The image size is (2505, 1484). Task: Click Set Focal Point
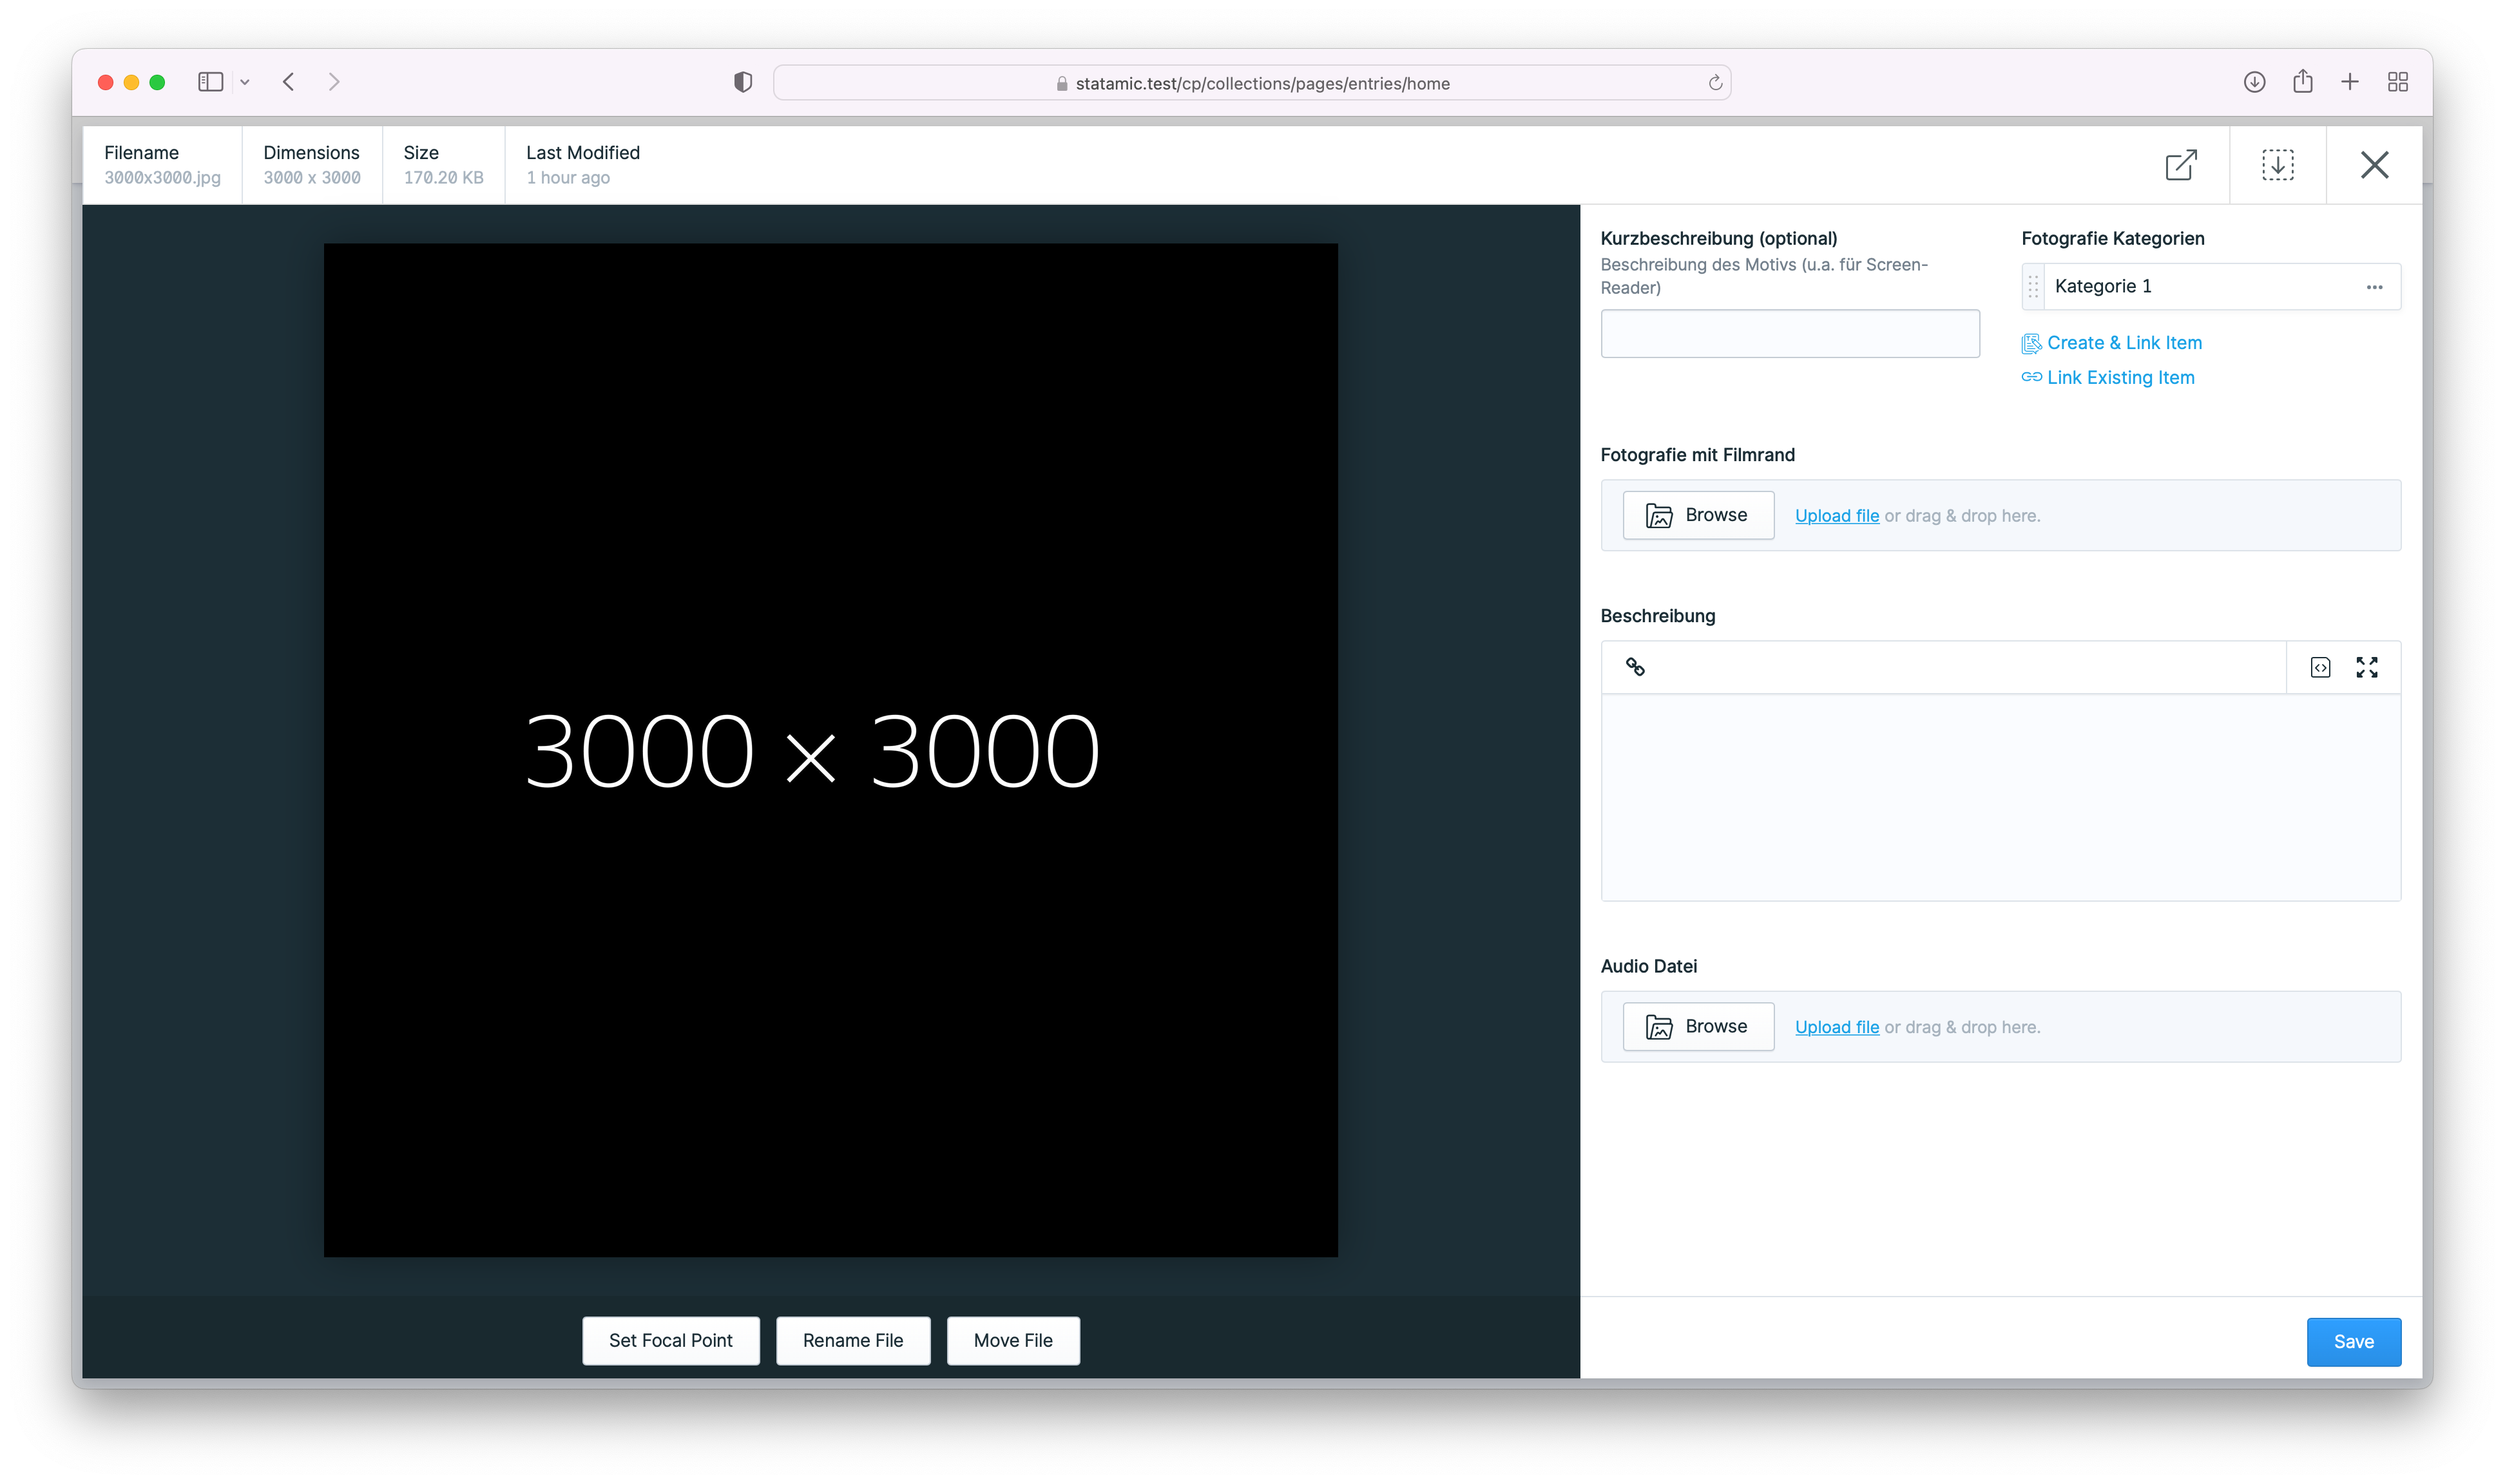pos(671,1340)
